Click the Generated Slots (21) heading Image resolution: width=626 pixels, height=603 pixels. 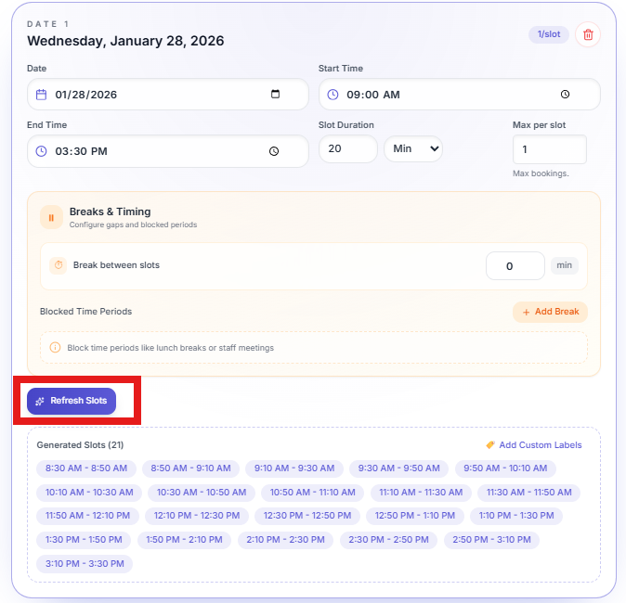click(x=80, y=445)
